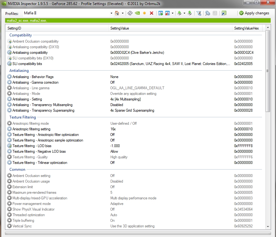Click the 4x [4x Multisampling] value
The image size is (276, 237).
point(125,99)
